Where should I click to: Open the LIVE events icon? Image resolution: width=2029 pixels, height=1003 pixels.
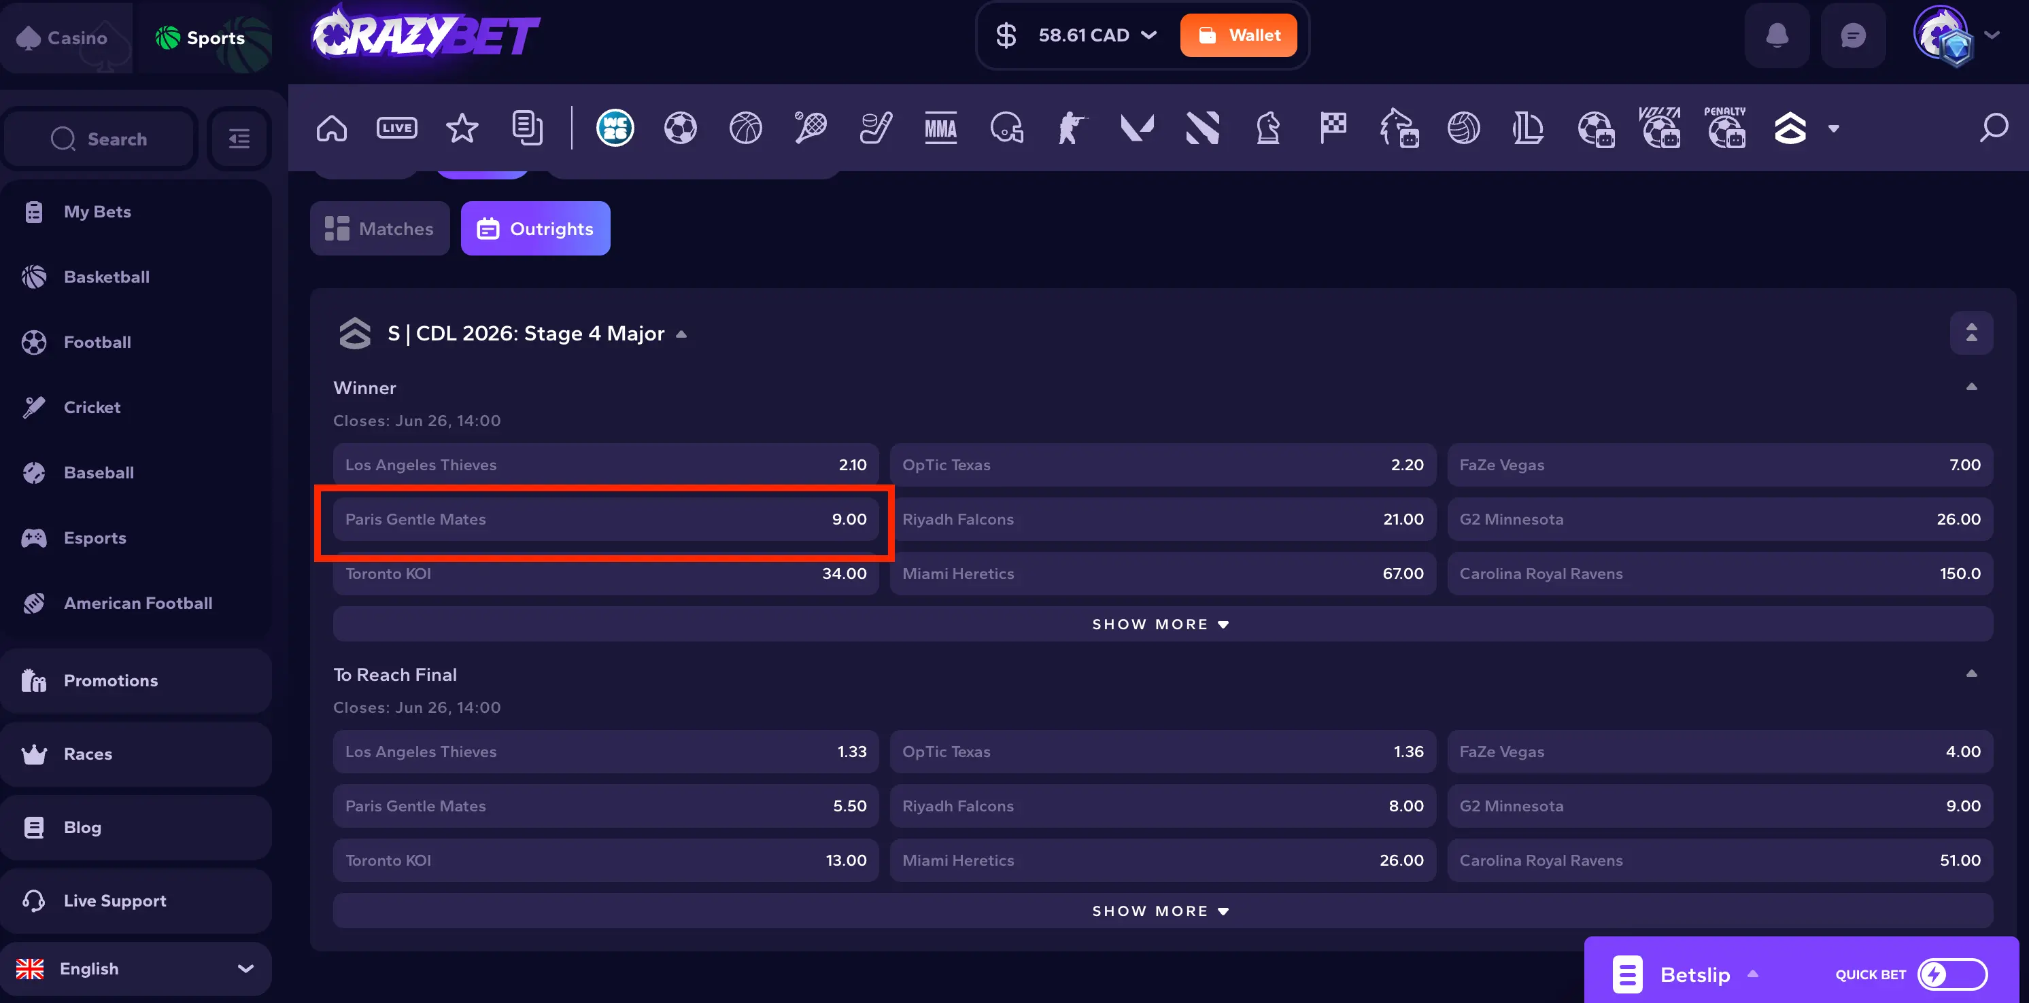coord(397,128)
